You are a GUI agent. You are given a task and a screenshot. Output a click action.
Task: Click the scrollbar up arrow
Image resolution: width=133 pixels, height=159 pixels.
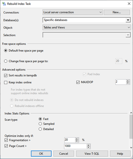(x=131, y=113)
